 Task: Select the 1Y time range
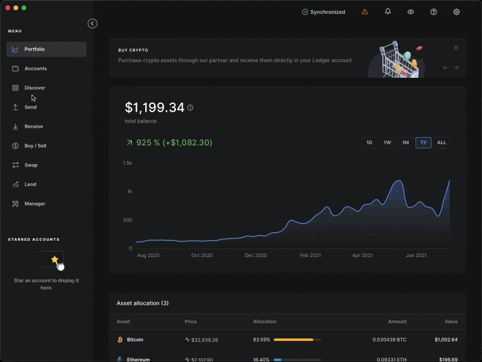[424, 142]
